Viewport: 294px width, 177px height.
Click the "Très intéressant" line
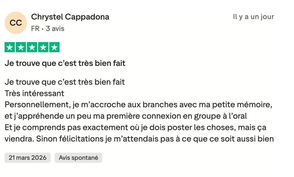pyautogui.click(x=34, y=94)
